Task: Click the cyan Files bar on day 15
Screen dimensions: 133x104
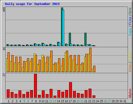Action: (63, 28)
